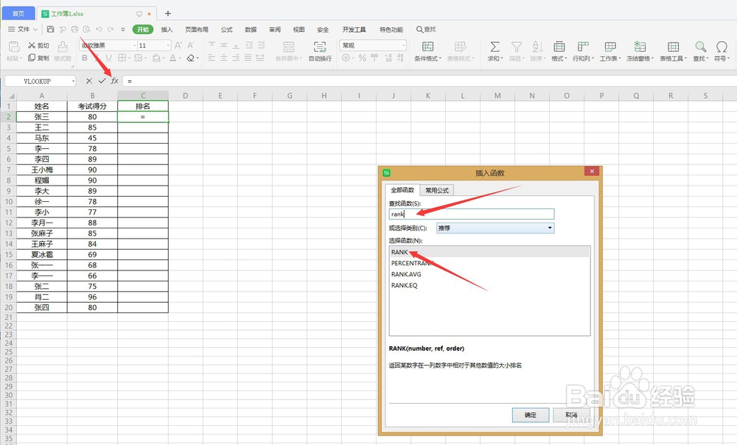737x445 pixels.
Task: Open the 插入 ribbon tab
Action: pyautogui.click(x=167, y=29)
